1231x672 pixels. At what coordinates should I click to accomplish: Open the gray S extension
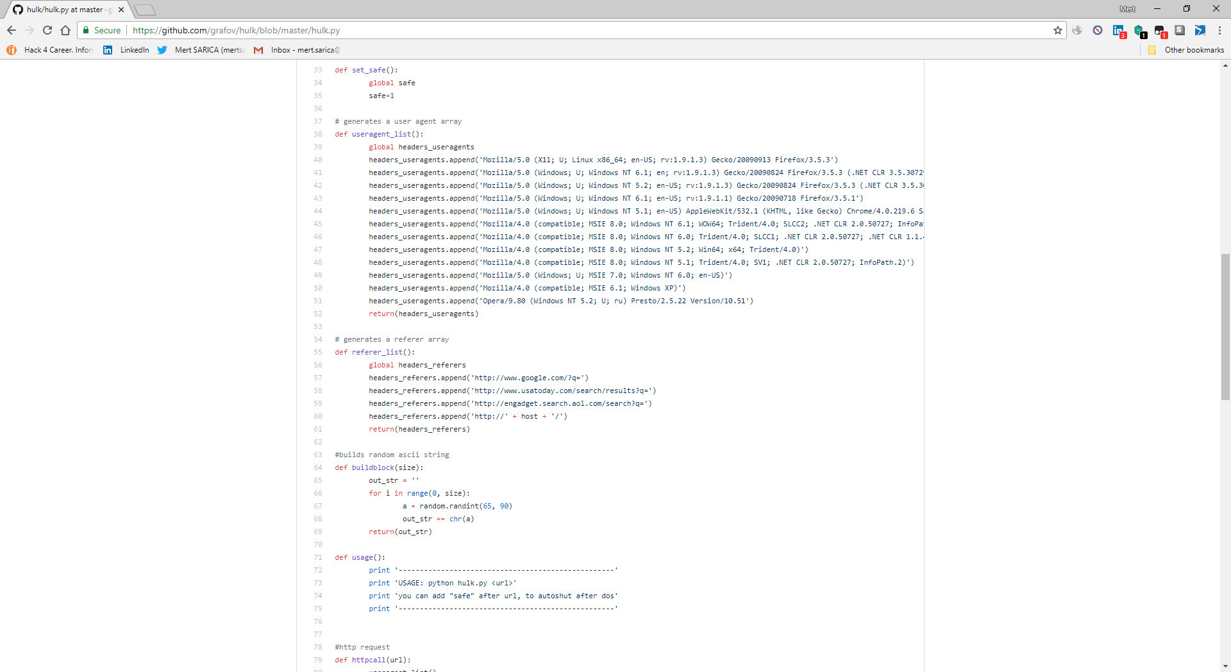tap(1180, 30)
